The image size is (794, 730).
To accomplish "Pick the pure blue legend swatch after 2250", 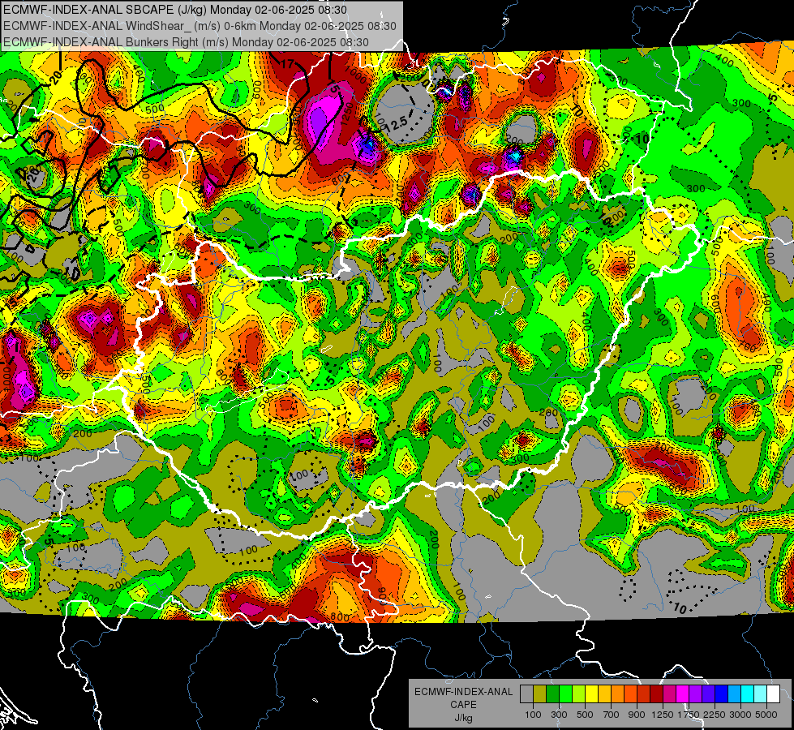I will (x=722, y=693).
